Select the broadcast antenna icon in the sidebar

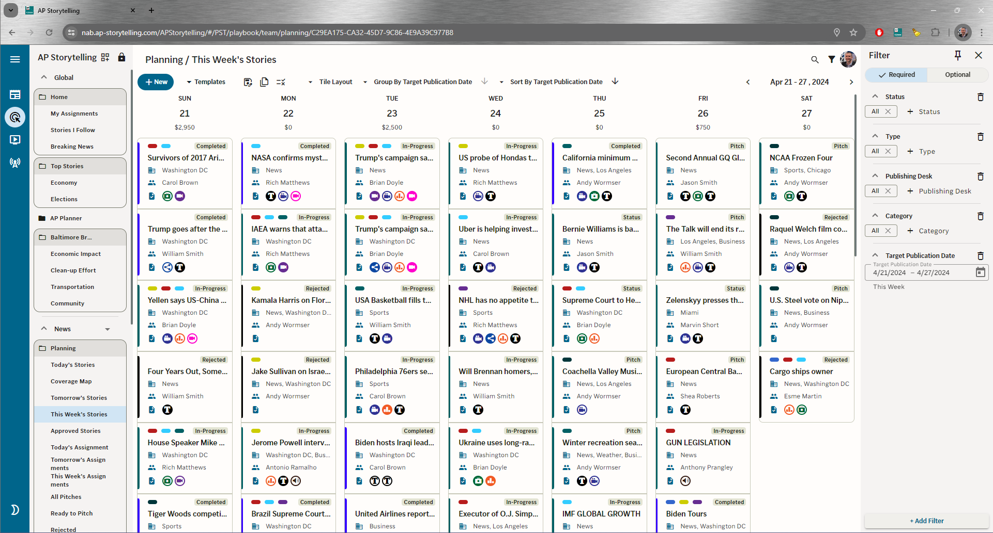pyautogui.click(x=15, y=163)
